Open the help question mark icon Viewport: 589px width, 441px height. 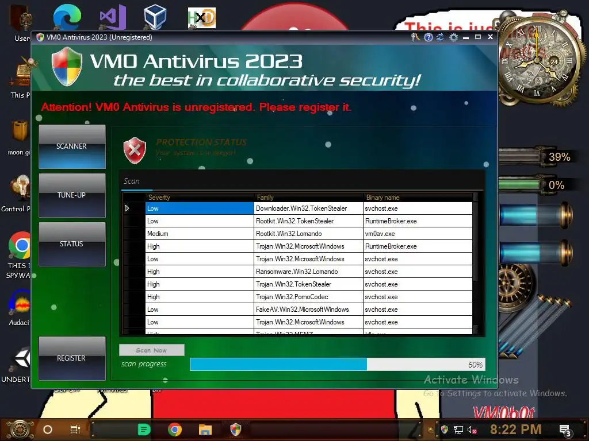(428, 37)
